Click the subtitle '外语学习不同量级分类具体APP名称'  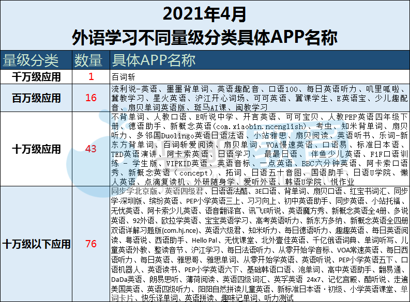coord(204,37)
